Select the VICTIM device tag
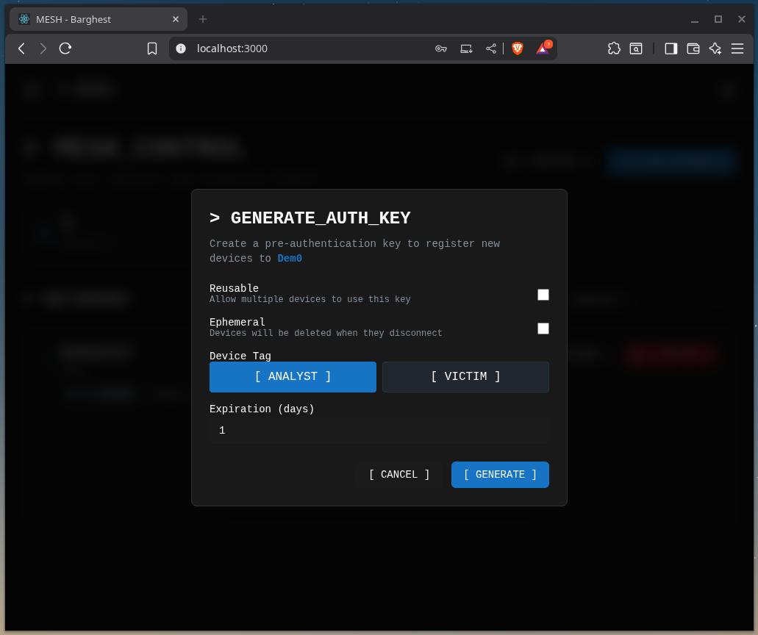Image resolution: width=758 pixels, height=635 pixels. [x=465, y=377]
